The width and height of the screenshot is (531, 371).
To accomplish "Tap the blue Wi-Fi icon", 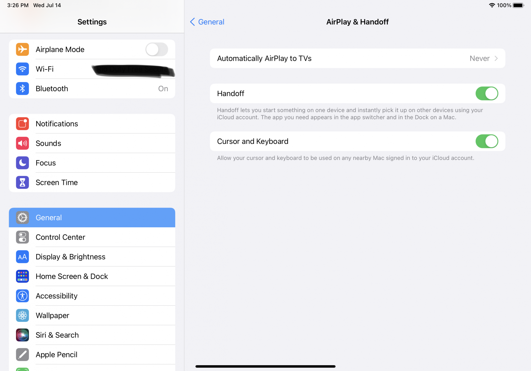I will pyautogui.click(x=22, y=69).
